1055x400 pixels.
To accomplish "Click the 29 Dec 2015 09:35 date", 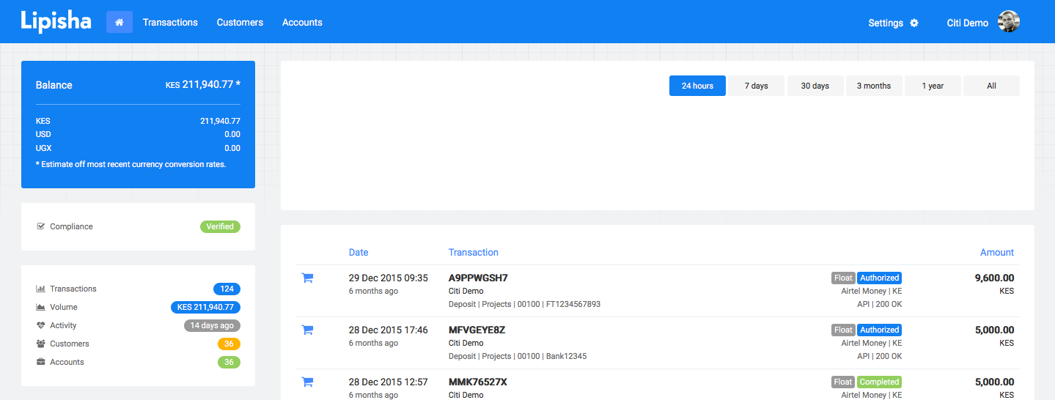I will (x=388, y=278).
